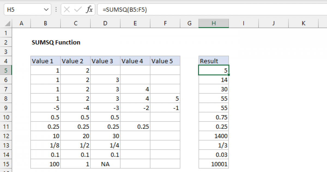Click the three-dot separator beside the Name Box

coord(56,9)
